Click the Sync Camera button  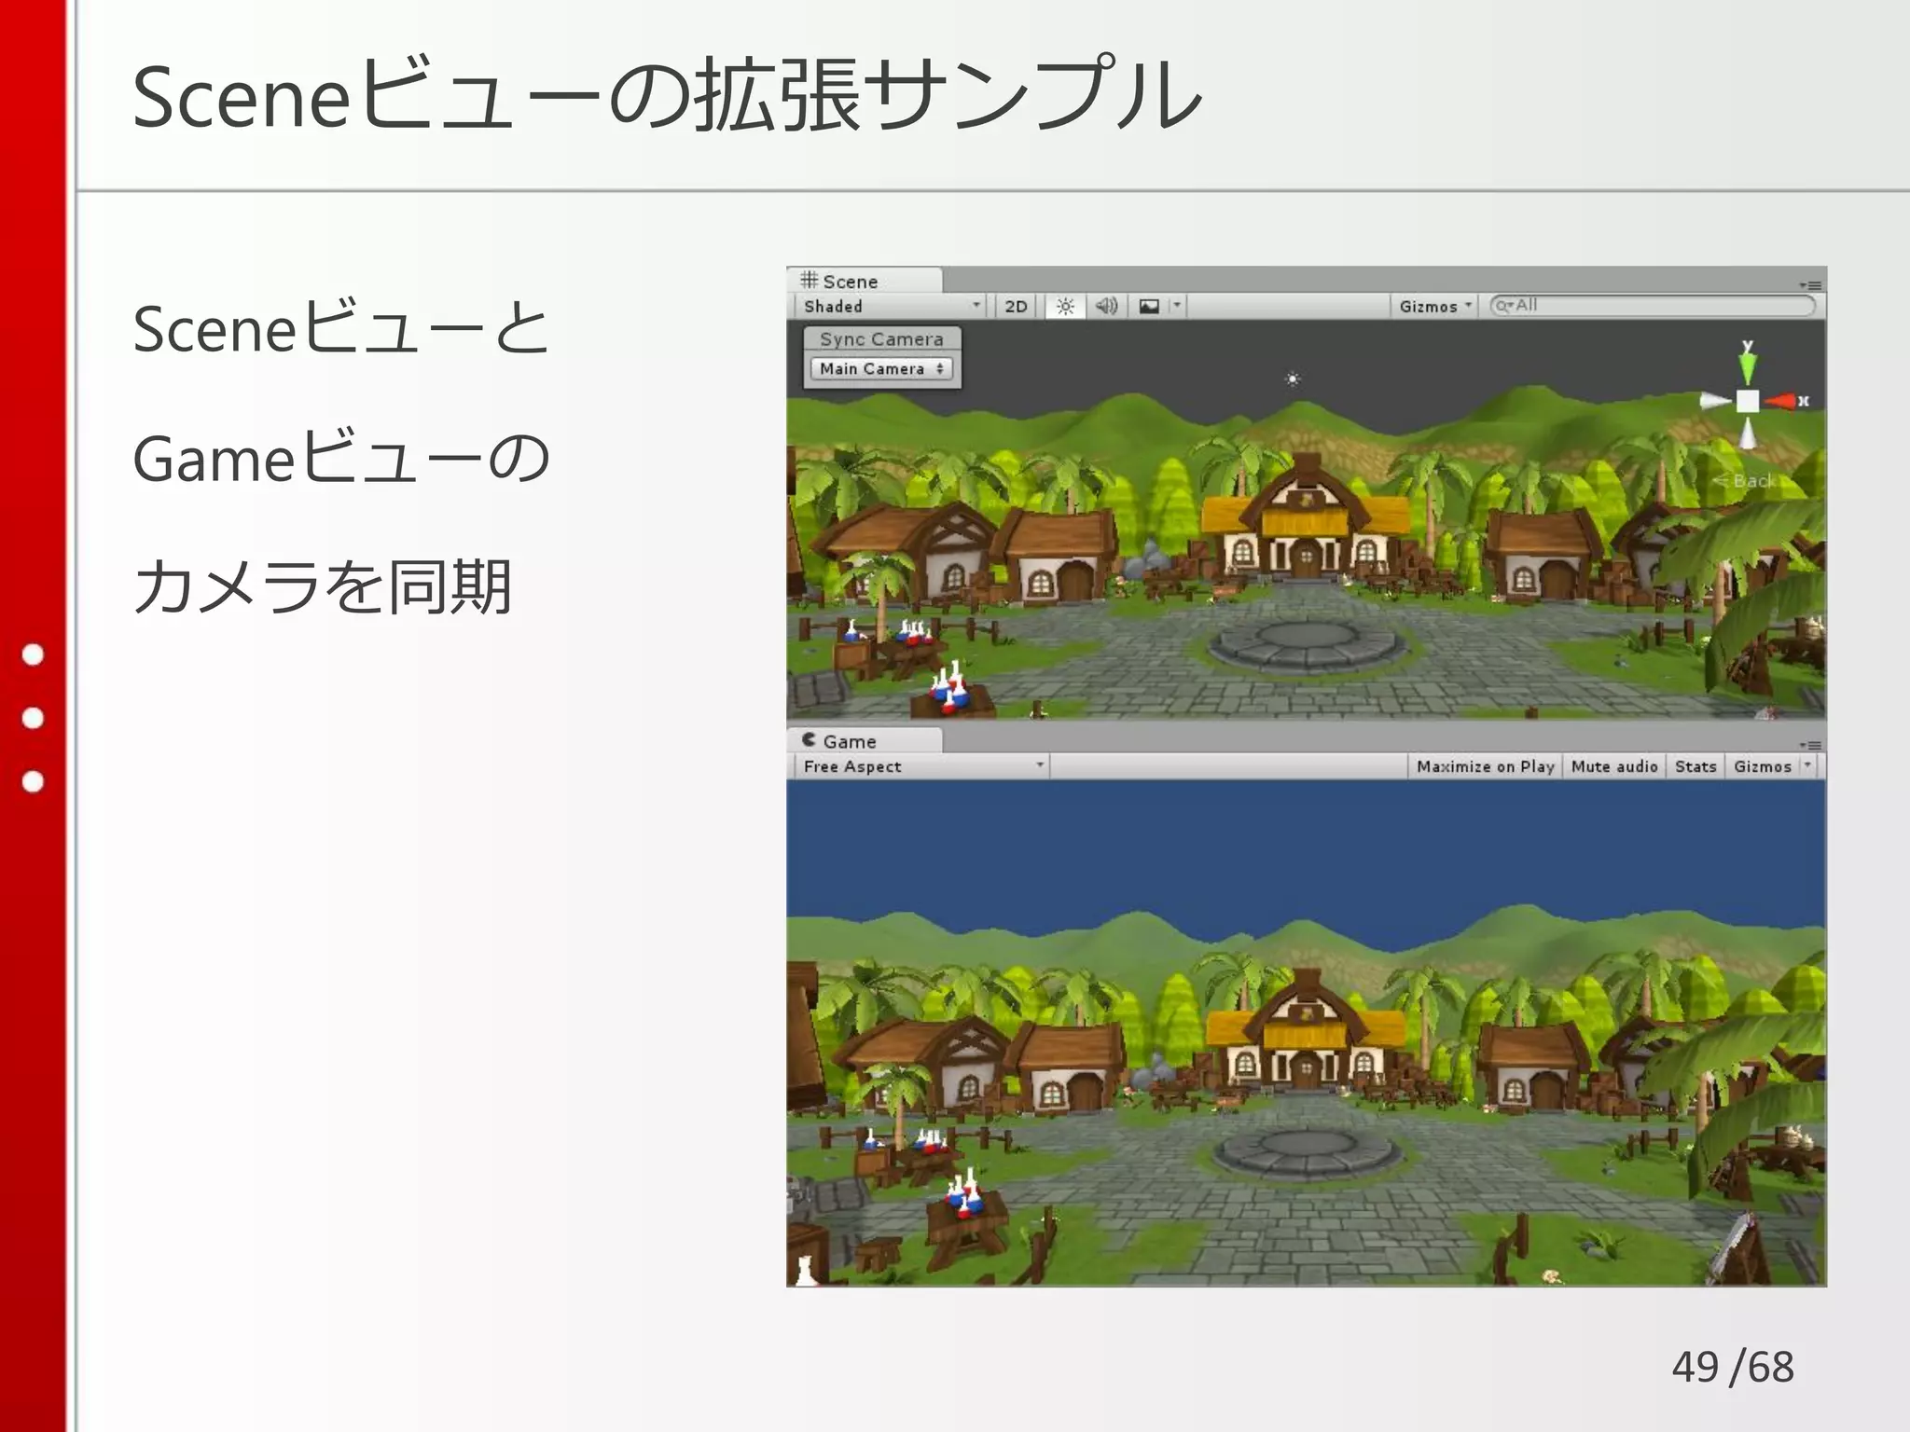point(881,339)
